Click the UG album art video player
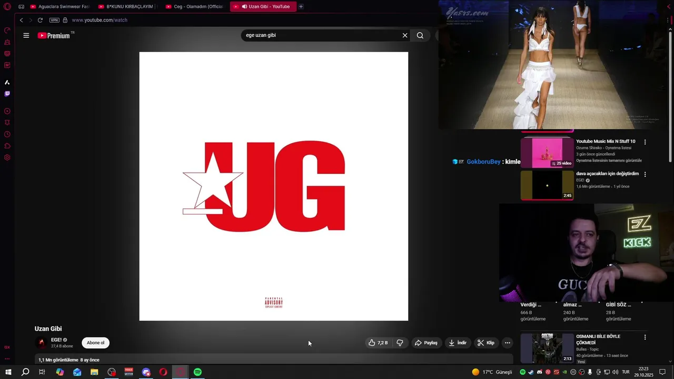 click(273, 186)
